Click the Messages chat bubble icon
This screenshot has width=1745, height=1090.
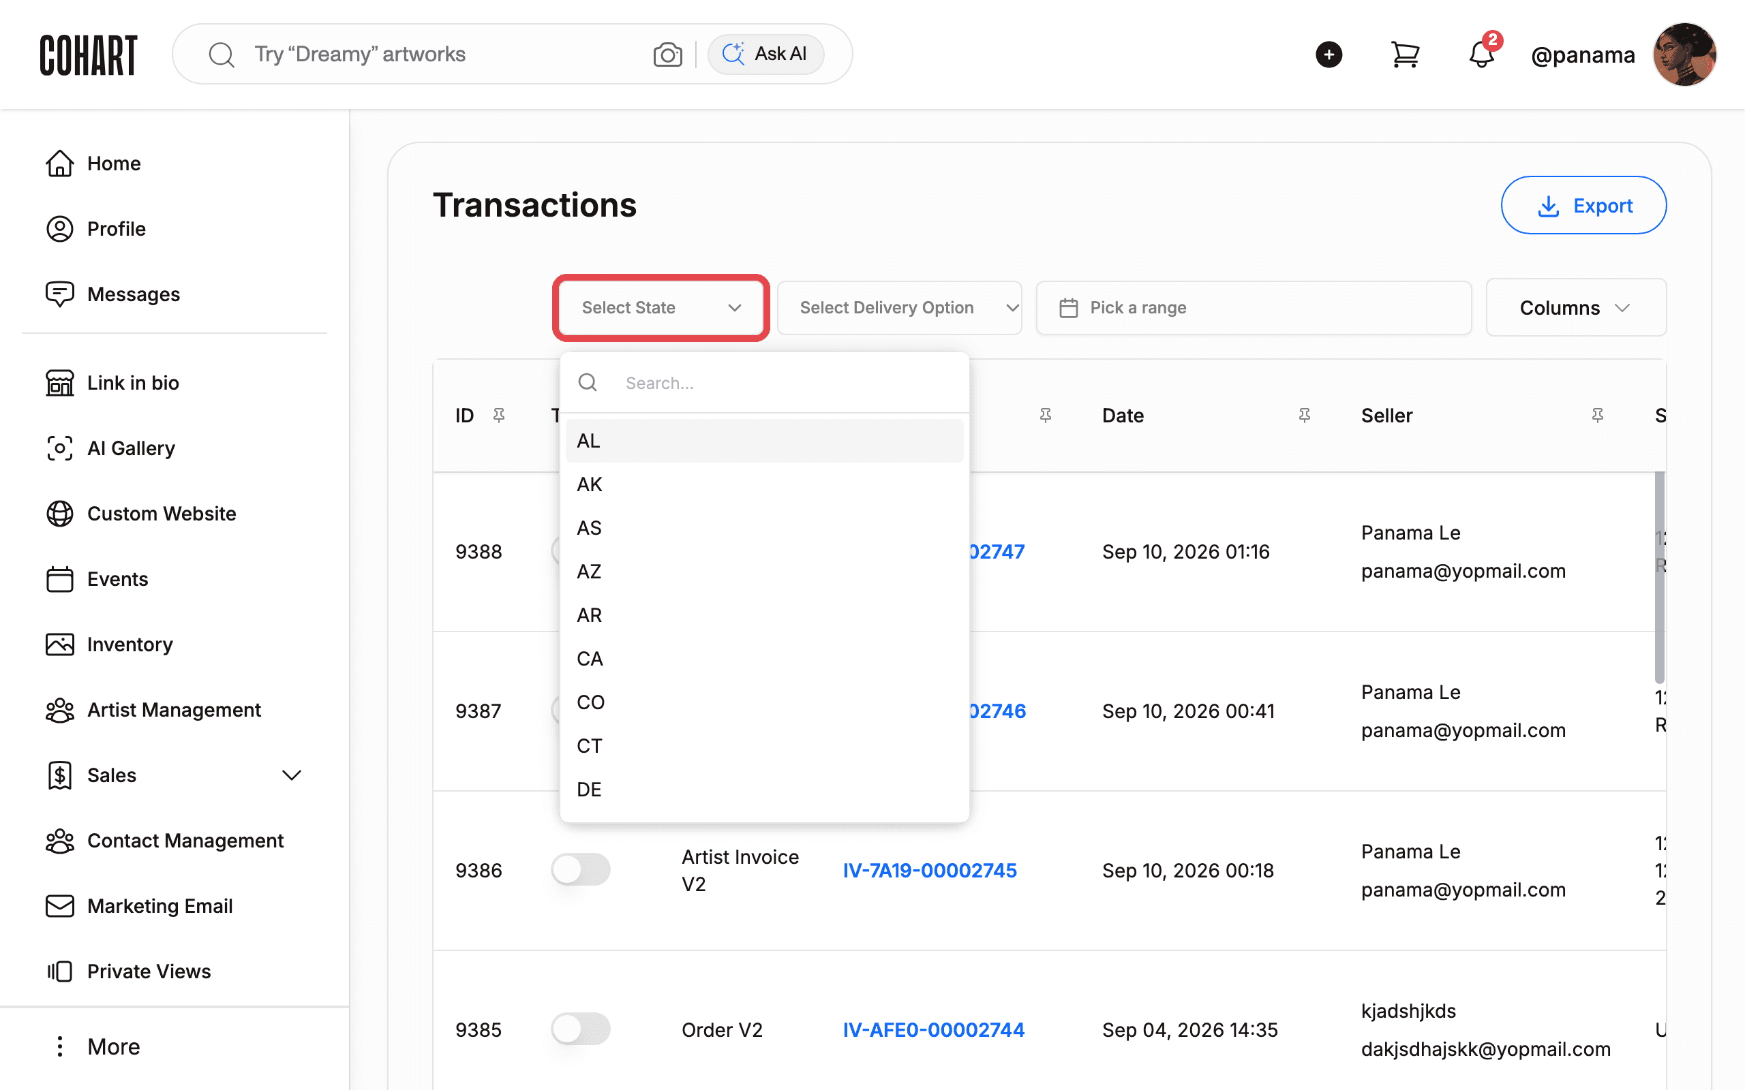click(x=60, y=294)
